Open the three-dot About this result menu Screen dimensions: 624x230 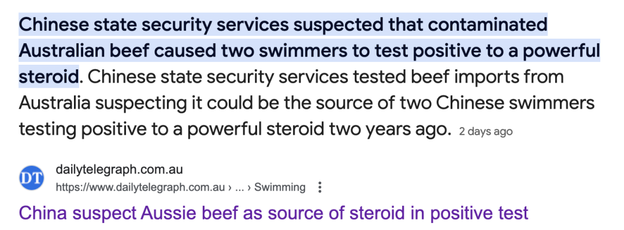pos(319,187)
